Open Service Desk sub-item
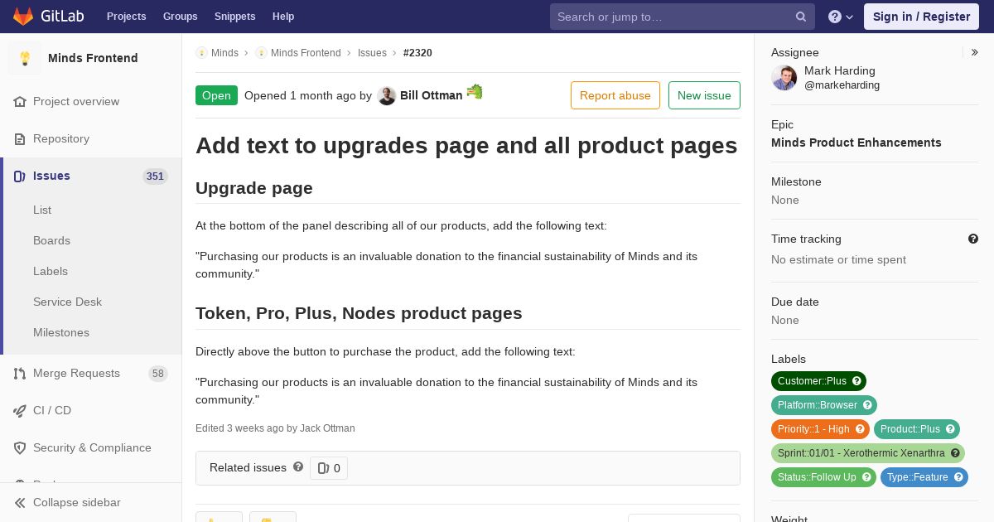 point(67,302)
